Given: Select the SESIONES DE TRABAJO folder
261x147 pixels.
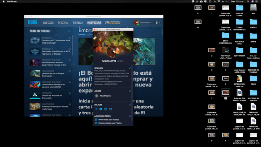Looking at the screenshot, I should (x=253, y=65).
